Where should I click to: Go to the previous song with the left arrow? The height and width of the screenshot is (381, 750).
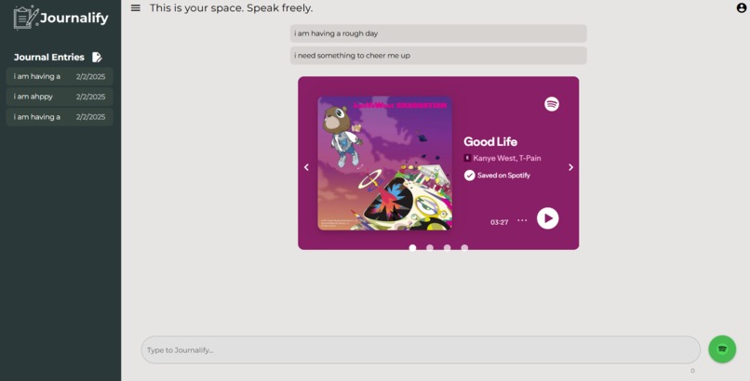[306, 167]
